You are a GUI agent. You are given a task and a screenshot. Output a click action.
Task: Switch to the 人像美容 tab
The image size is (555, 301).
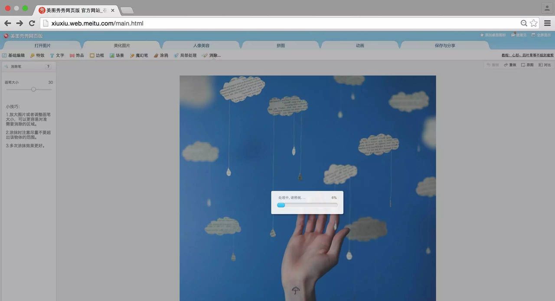tap(201, 45)
